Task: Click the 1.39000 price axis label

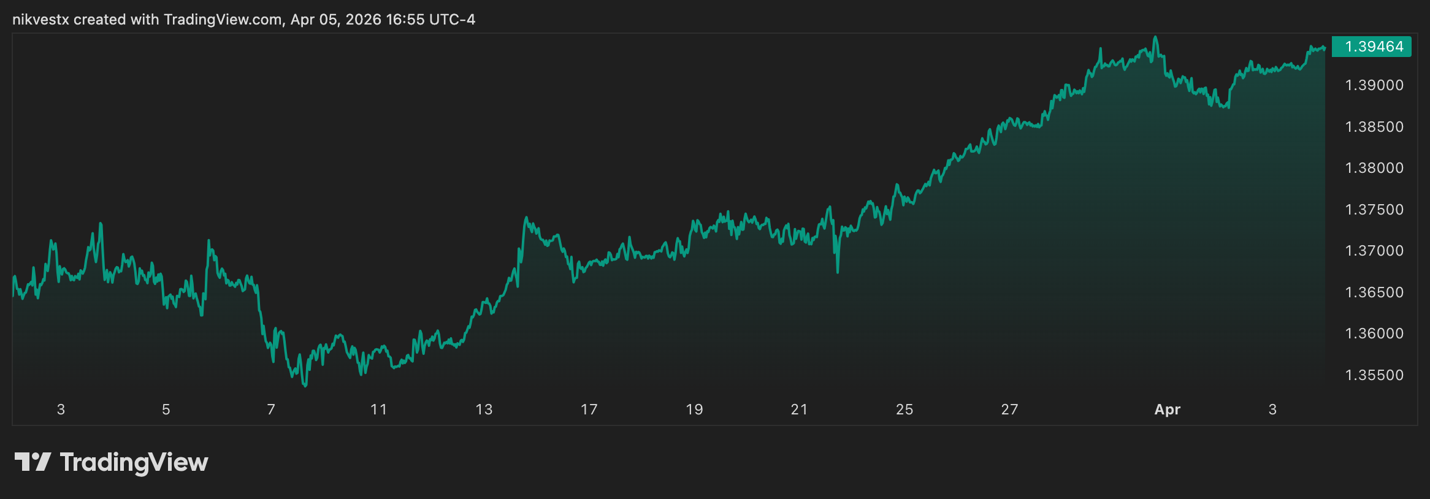Action: [1374, 85]
